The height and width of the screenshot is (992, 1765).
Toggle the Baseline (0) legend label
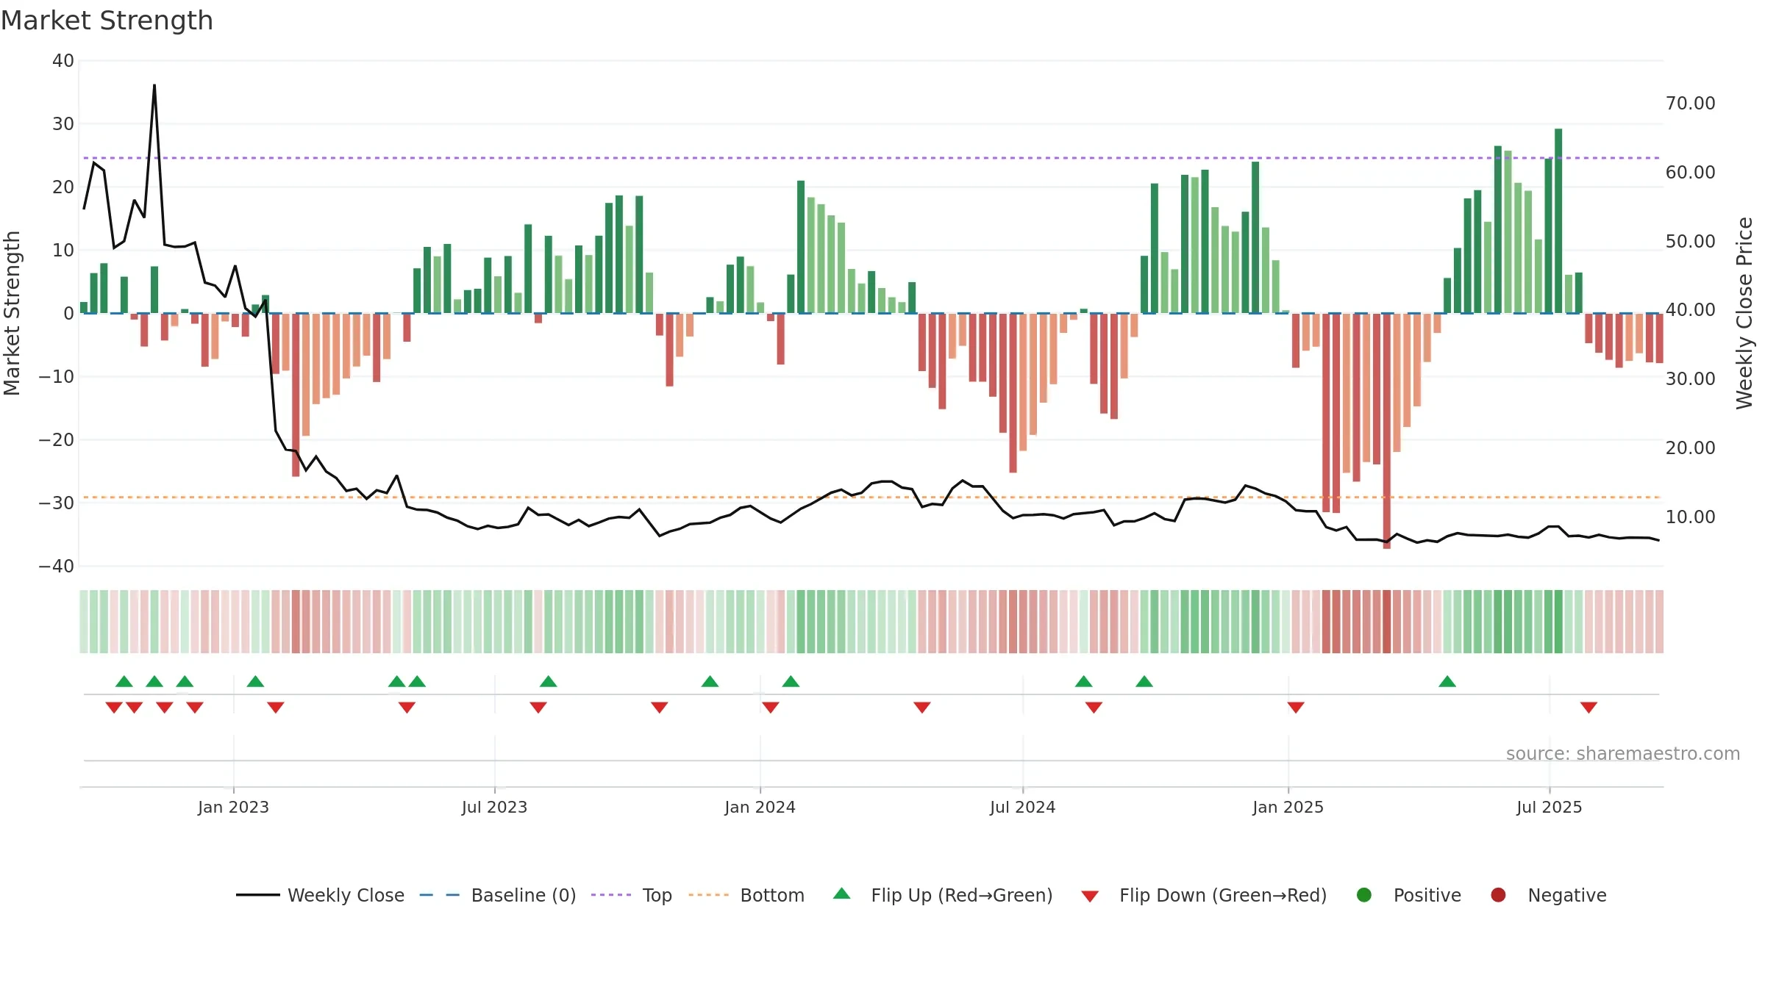524,895
